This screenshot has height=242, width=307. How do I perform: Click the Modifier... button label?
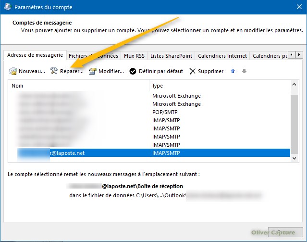pyautogui.click(x=111, y=71)
